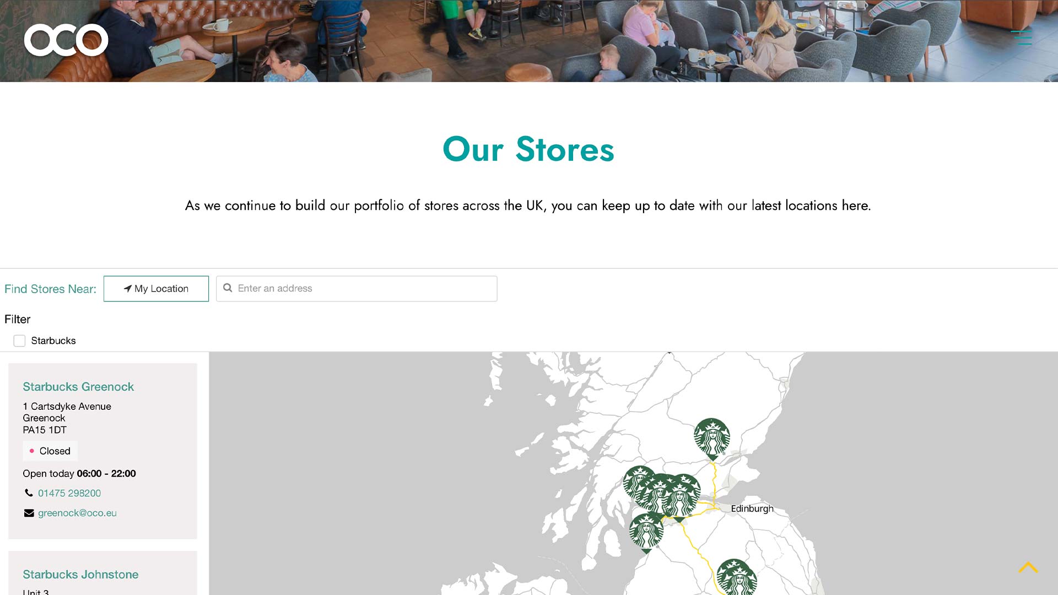This screenshot has width=1058, height=595.
Task: Call 01475 298200 phone link
Action: pos(69,493)
